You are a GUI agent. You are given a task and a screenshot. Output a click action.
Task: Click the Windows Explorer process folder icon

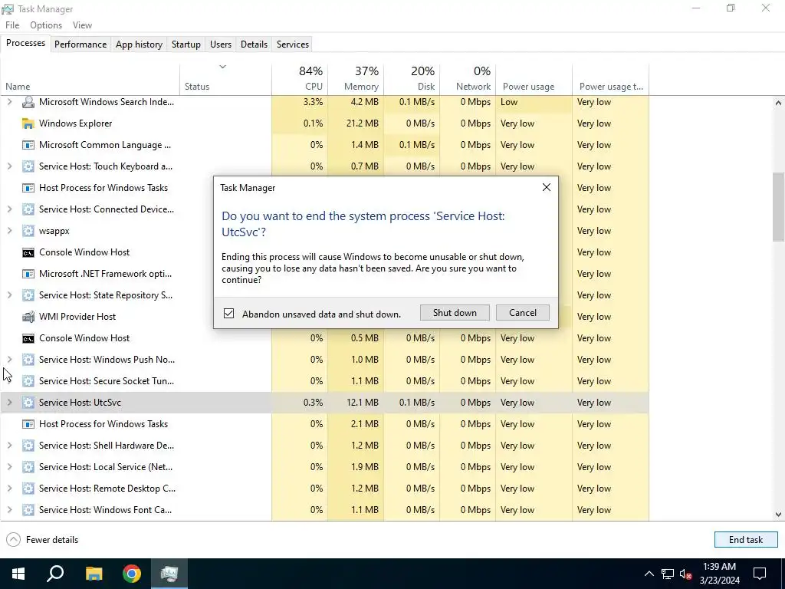pos(28,123)
